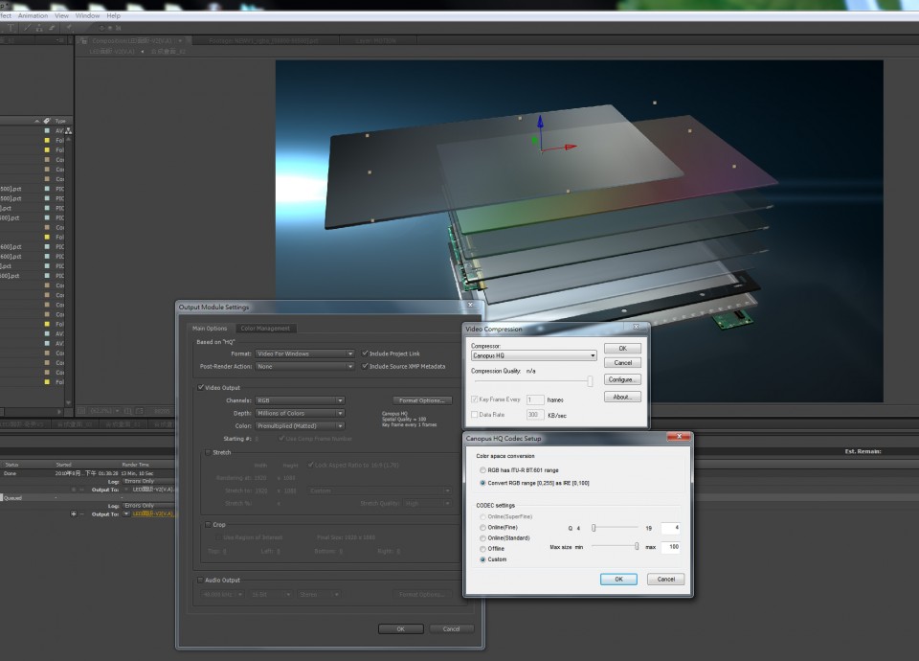919x661 pixels.
Task: Click the label tag icon in Project panel header
Action: tap(47, 122)
